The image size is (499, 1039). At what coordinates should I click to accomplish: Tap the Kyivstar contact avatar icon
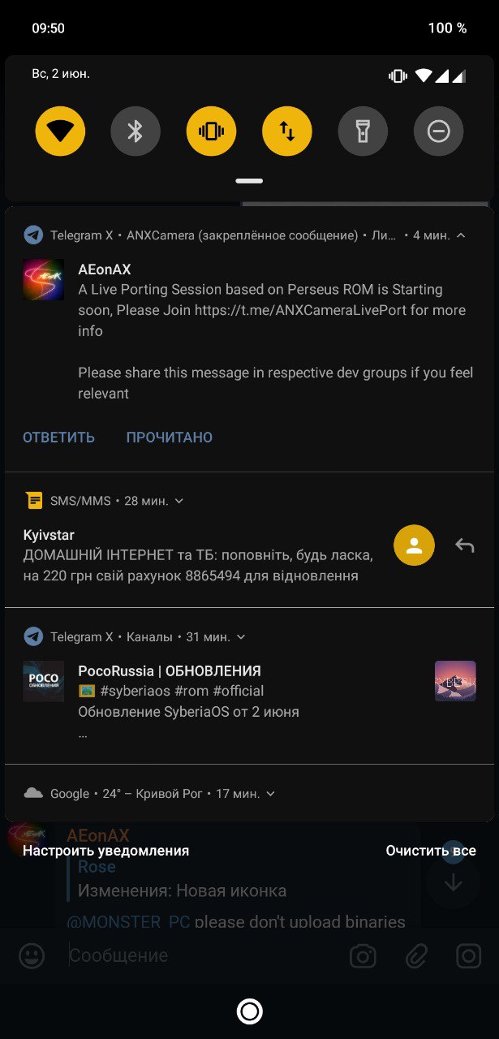[414, 545]
